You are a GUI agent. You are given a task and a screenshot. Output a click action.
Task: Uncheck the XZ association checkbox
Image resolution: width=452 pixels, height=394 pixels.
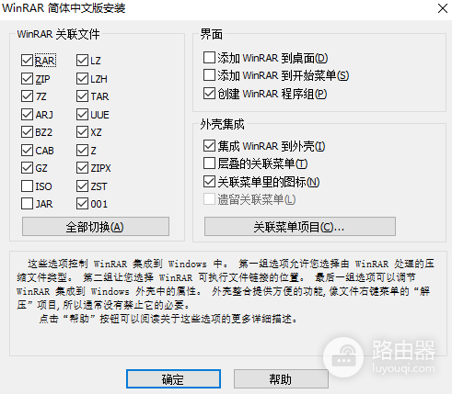(82, 132)
